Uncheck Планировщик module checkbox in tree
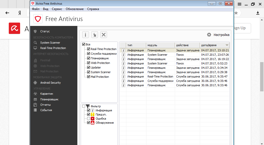 pyautogui.click(x=89, y=58)
